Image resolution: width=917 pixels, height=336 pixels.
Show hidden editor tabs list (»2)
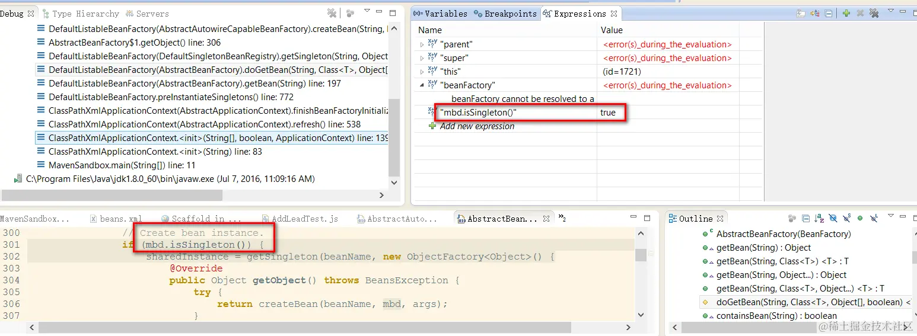pos(562,218)
